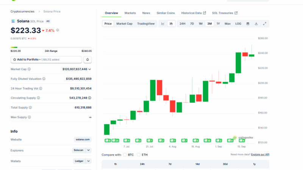
Task: Tick the ETH compare checkbox
Action: coord(139,155)
